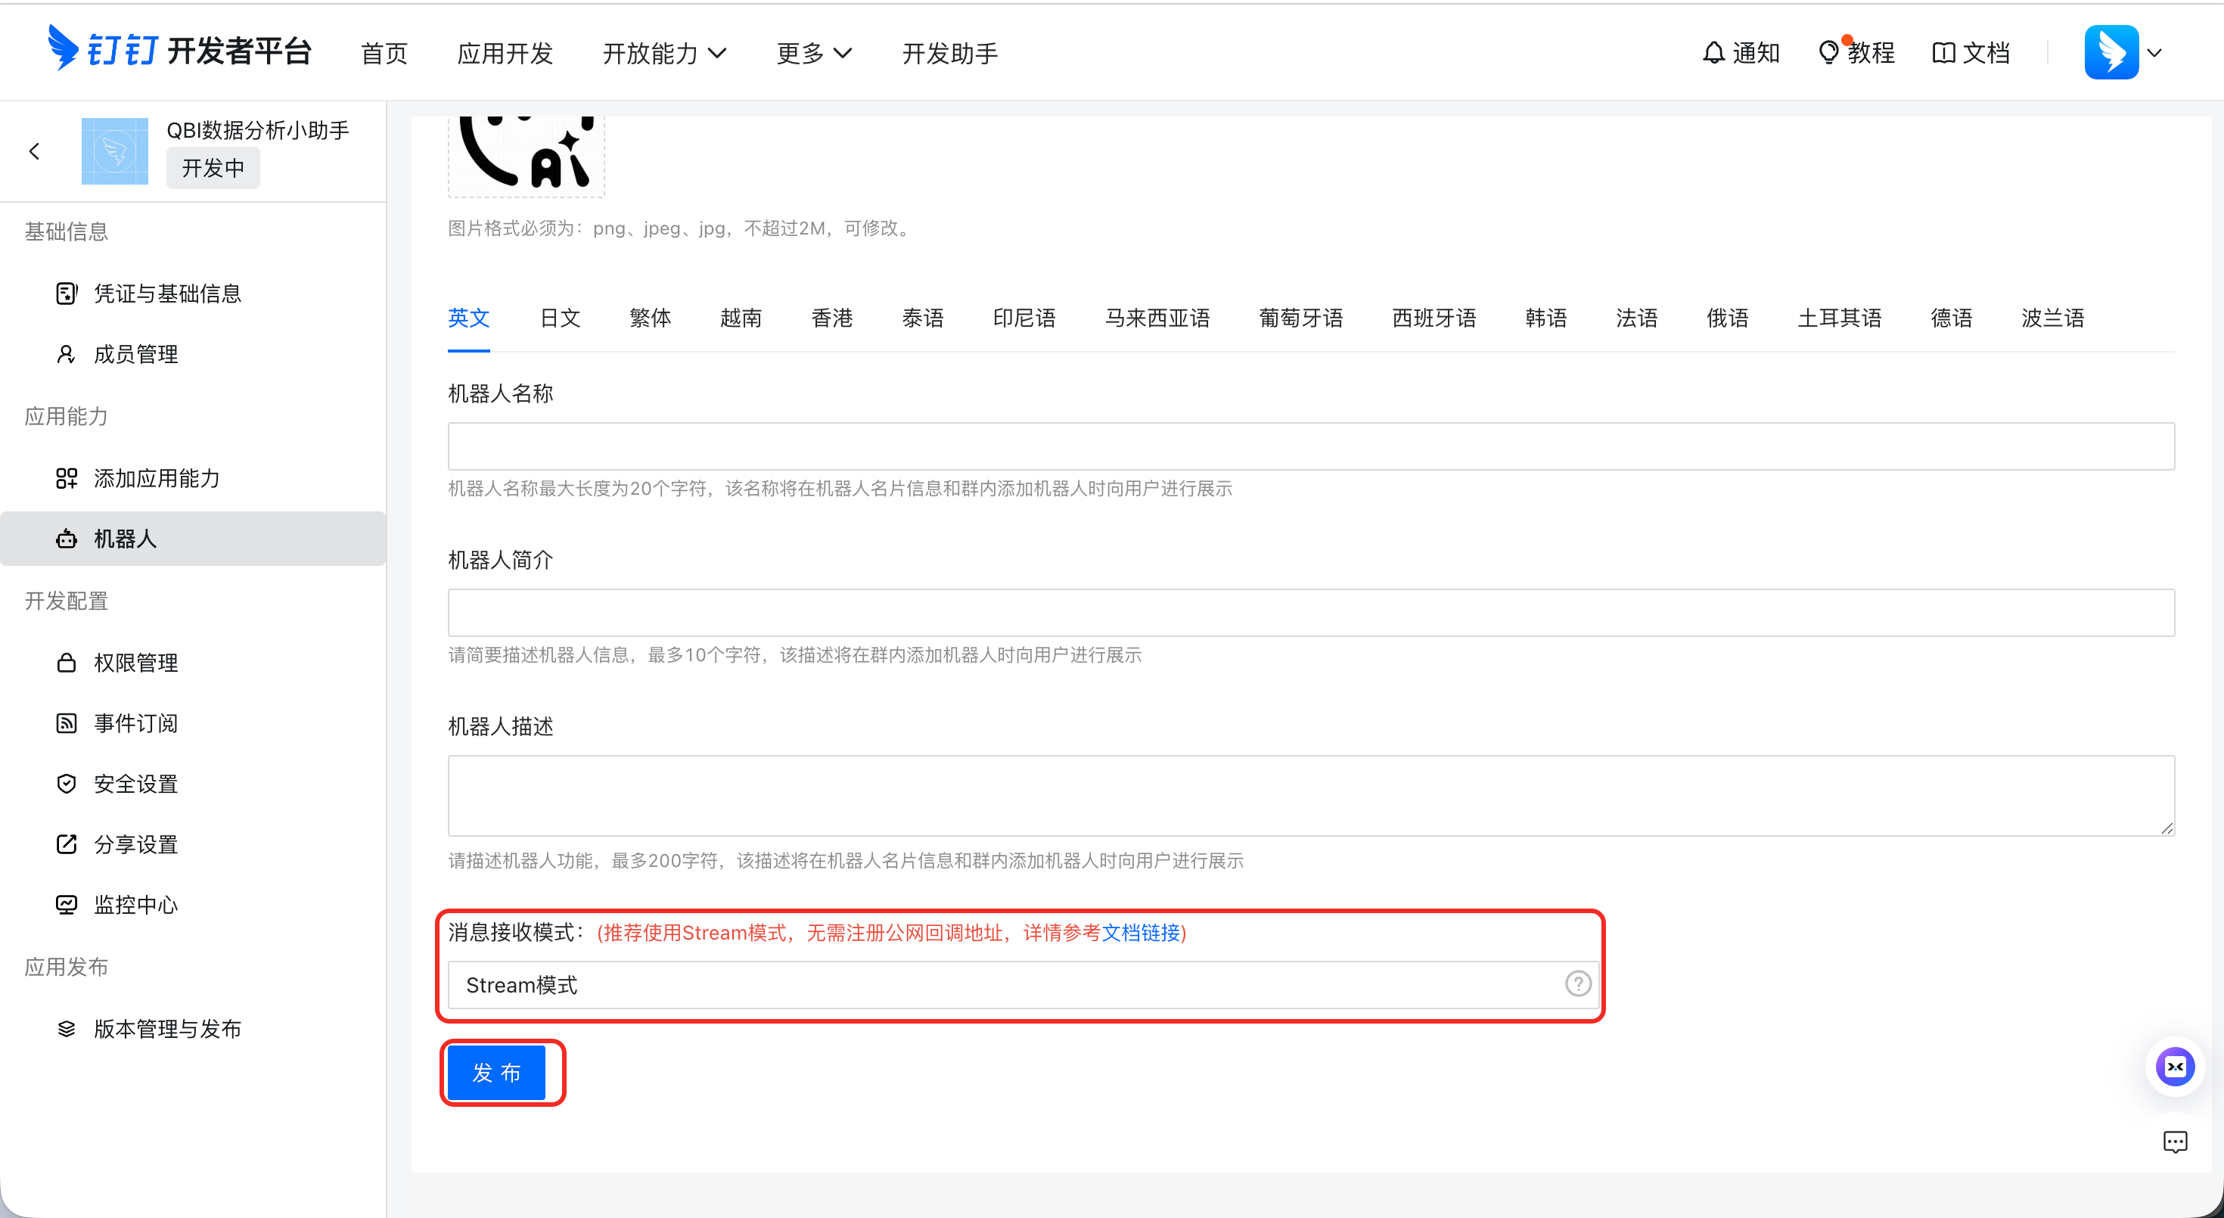Click the robot icon in sidebar
Screen dimensions: 2224x1218
coord(67,539)
